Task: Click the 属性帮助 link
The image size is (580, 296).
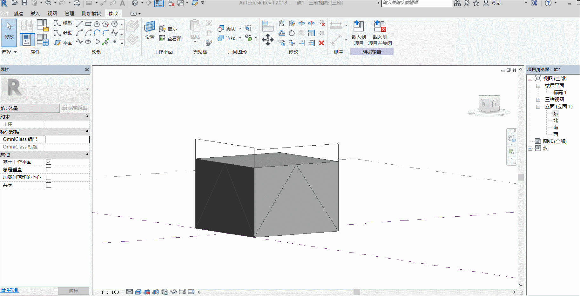Action: pos(10,290)
